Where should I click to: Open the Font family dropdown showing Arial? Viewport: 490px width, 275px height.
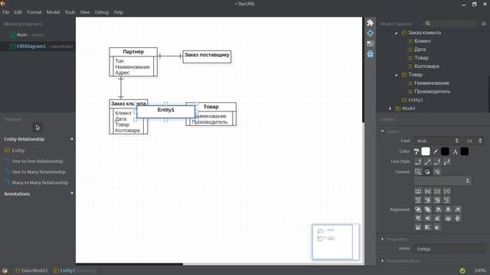coord(436,141)
